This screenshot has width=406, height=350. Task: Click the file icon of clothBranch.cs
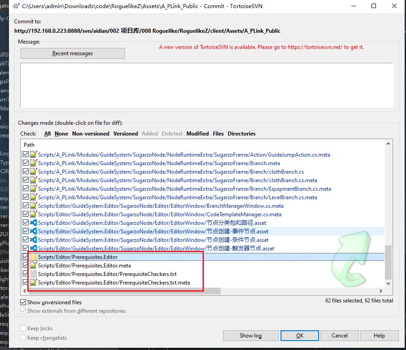click(33, 172)
